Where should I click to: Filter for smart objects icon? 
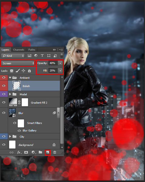coord(55,56)
